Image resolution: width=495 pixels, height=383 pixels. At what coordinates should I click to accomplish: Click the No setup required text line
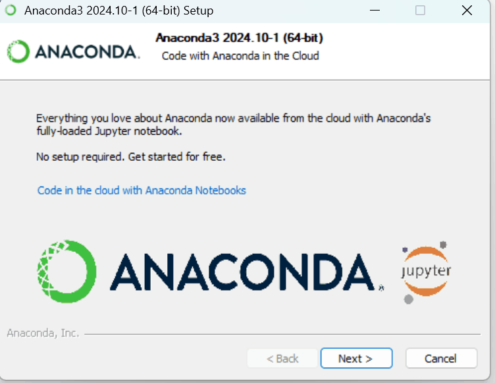pos(131,156)
